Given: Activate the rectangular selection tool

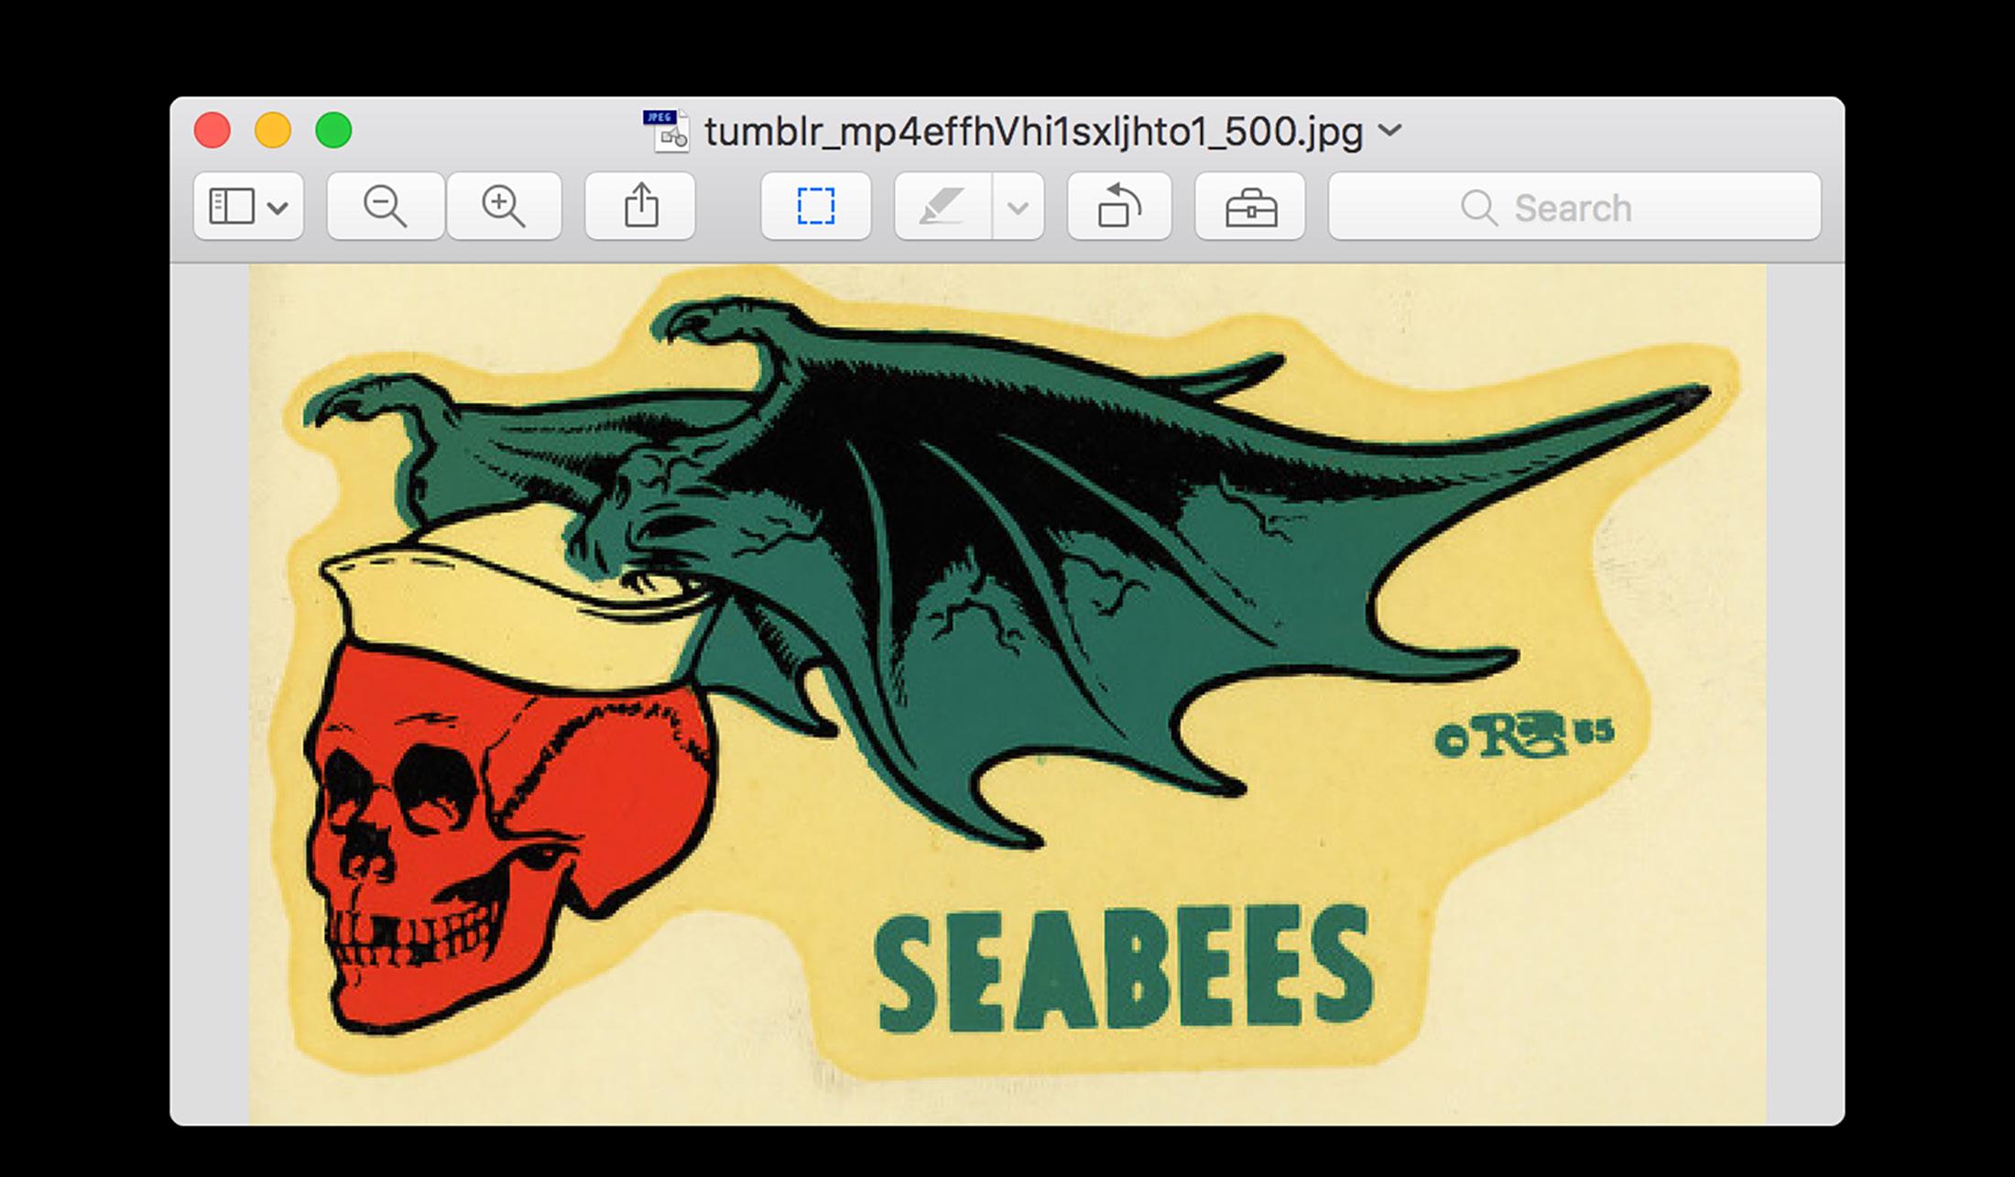Looking at the screenshot, I should click(x=815, y=206).
